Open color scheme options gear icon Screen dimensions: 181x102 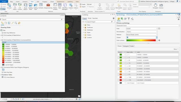pyautogui.click(x=159, y=40)
